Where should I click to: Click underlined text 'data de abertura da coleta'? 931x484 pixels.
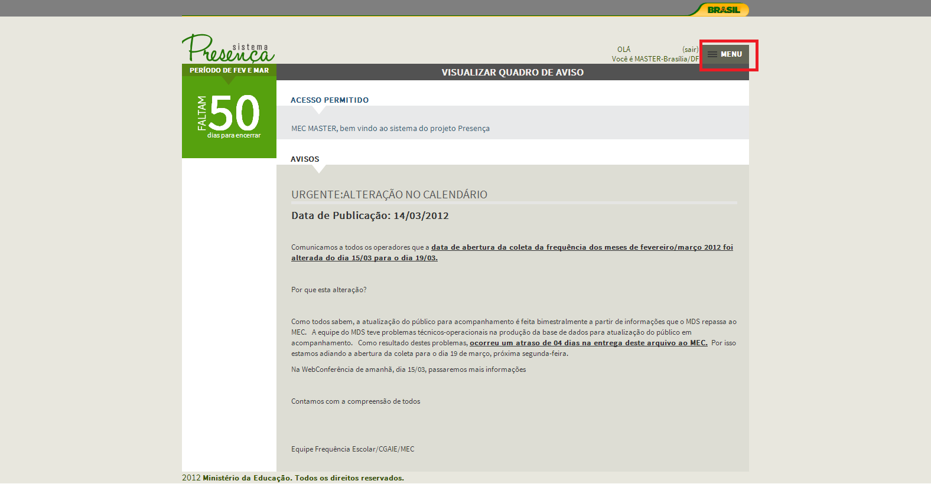(x=481, y=247)
